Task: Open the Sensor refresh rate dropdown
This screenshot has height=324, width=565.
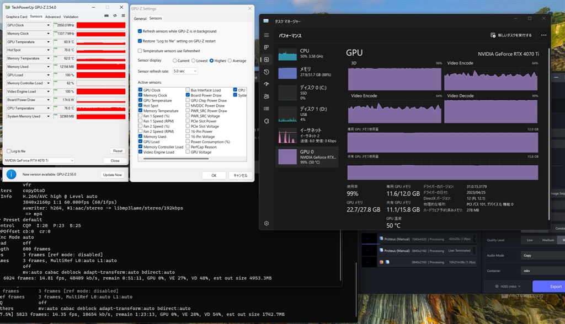Action: tap(185, 71)
